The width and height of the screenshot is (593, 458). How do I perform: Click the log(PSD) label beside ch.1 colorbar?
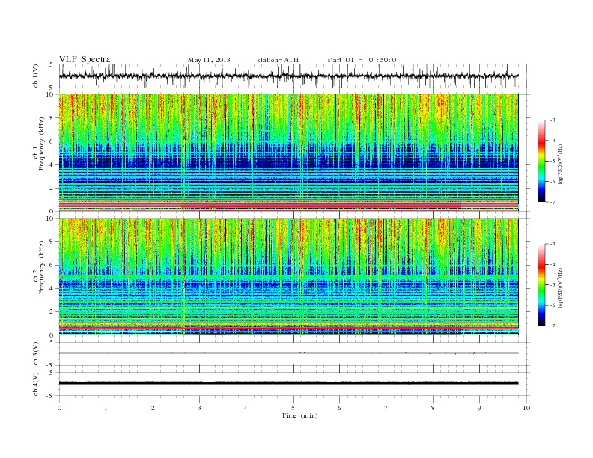pos(561,165)
